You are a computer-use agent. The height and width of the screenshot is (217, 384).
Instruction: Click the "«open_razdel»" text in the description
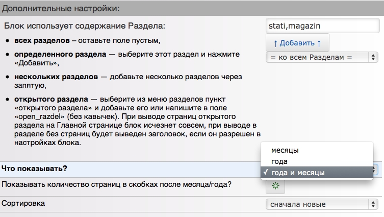click(37, 117)
